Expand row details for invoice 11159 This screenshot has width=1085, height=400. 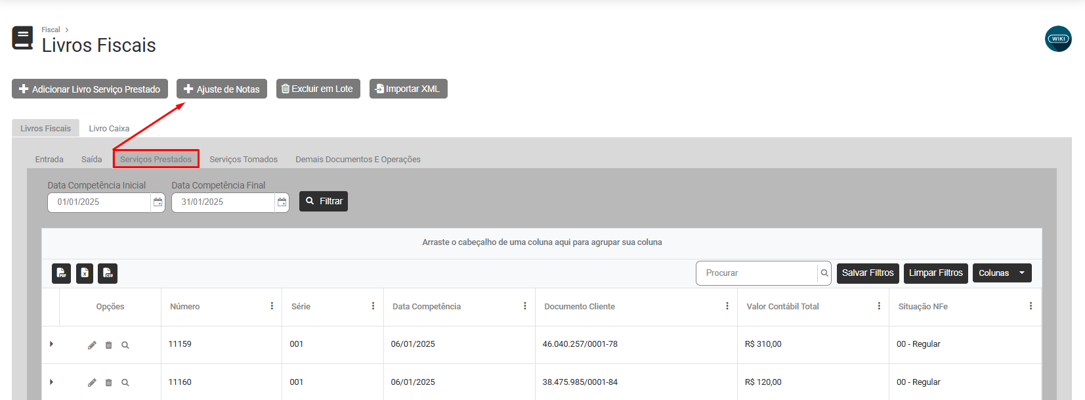coord(51,344)
